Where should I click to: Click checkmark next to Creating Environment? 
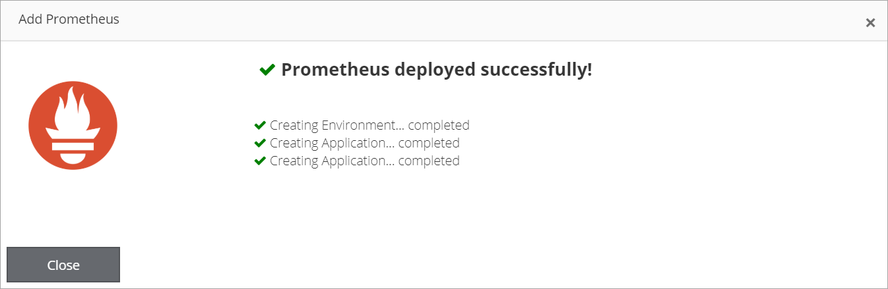260,125
